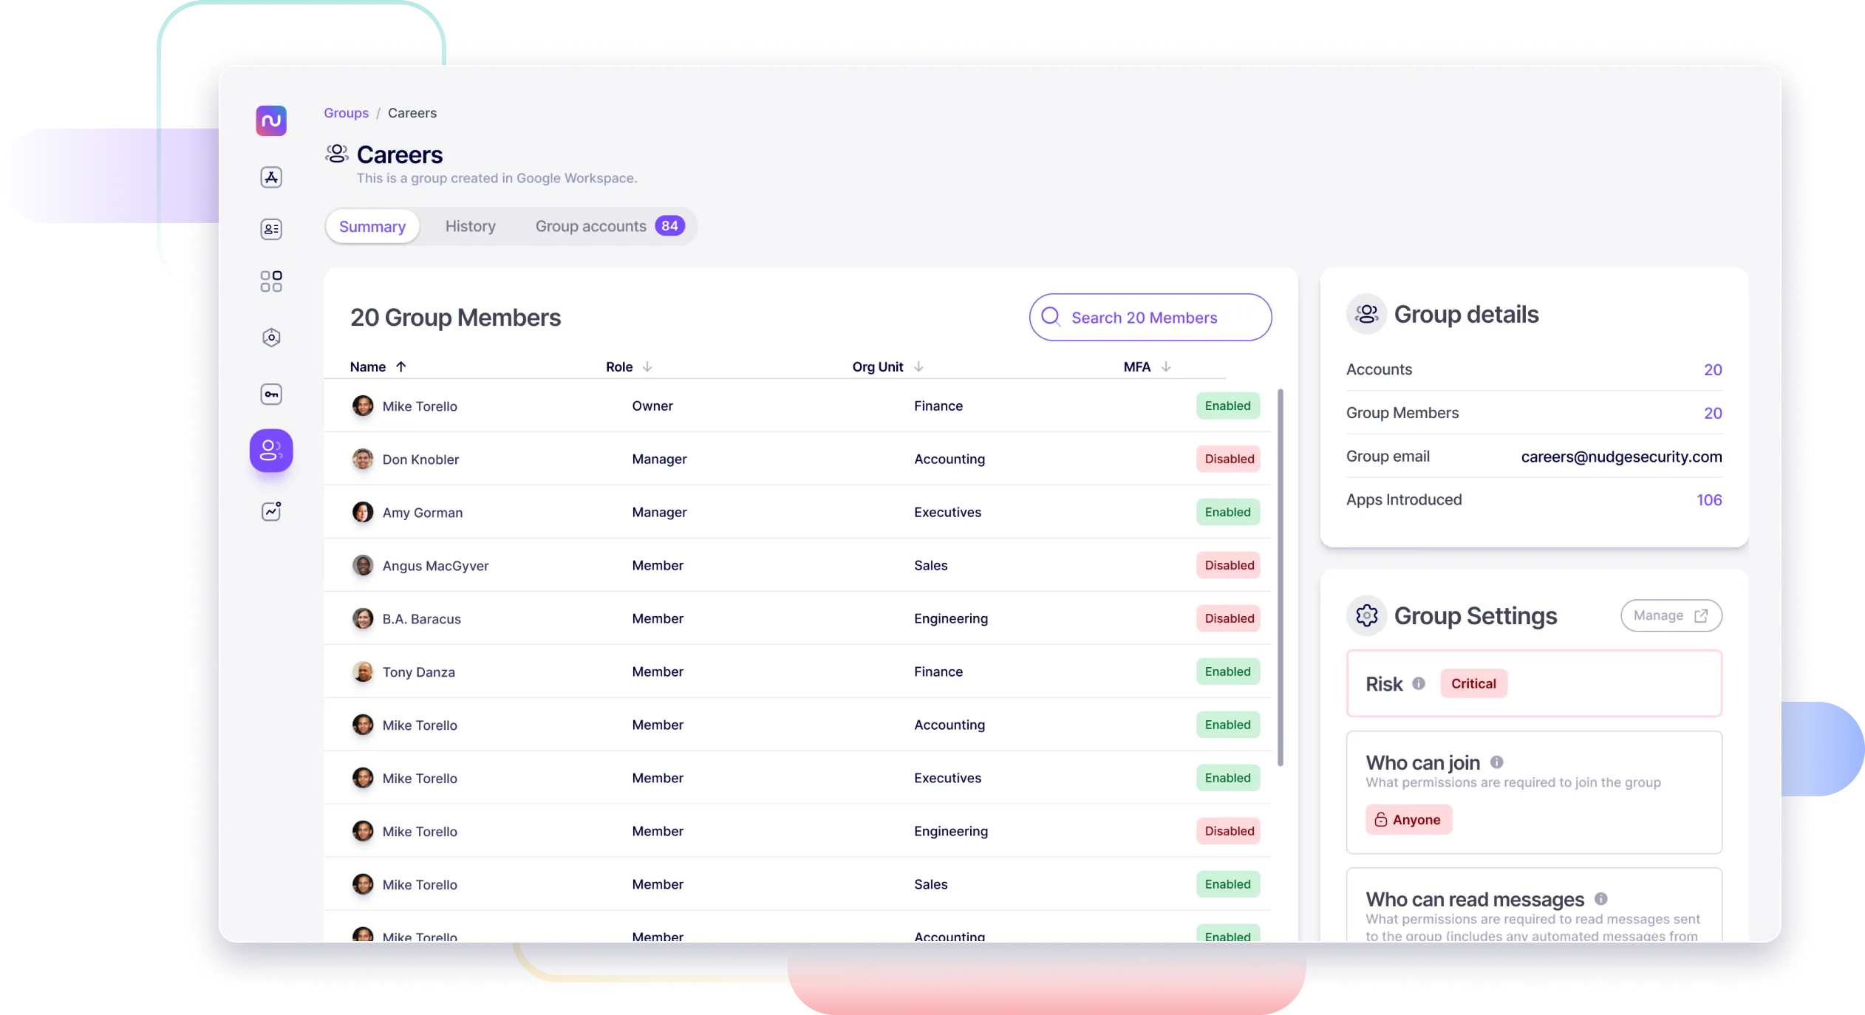
Task: Select the Apps sidebar icon
Action: point(271,177)
